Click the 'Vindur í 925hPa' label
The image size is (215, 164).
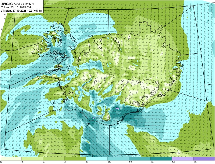[x=24, y=4]
